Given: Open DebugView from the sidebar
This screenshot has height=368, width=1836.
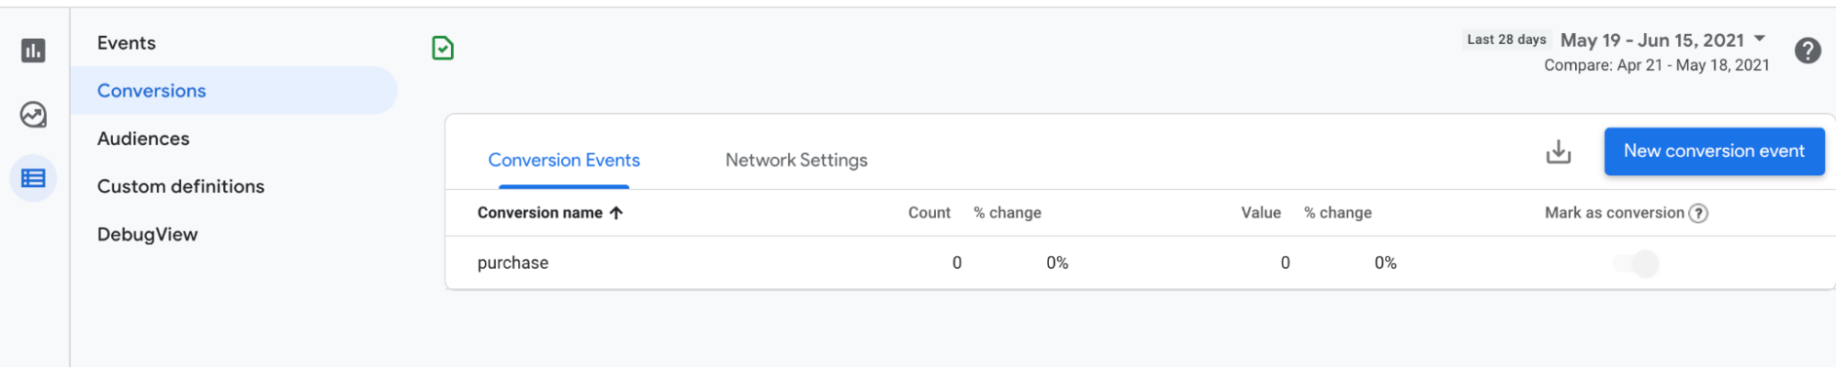Looking at the screenshot, I should tap(147, 234).
